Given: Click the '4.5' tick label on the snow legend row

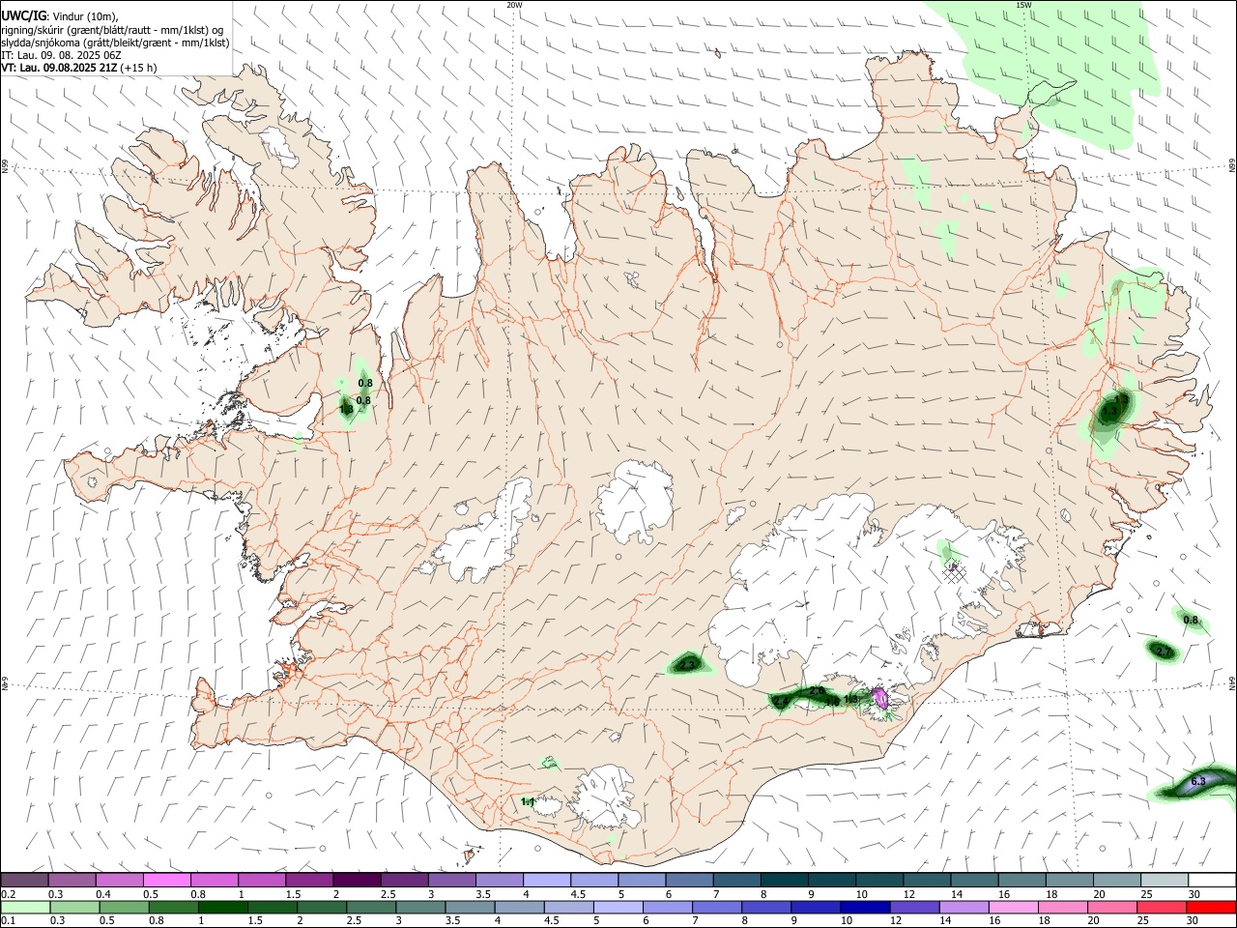Looking at the screenshot, I should [x=578, y=894].
